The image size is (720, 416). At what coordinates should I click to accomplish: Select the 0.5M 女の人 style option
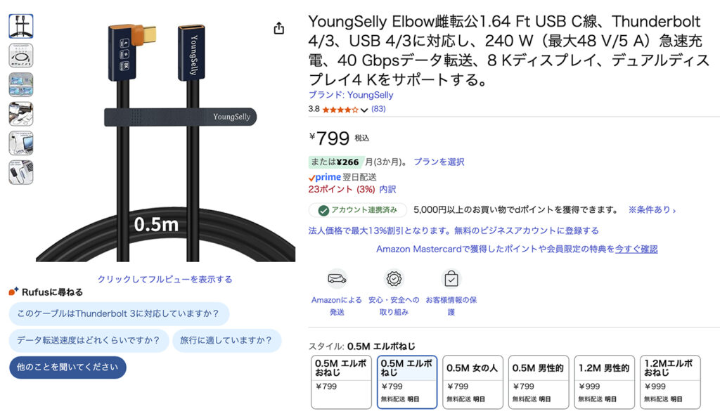pyautogui.click(x=472, y=382)
